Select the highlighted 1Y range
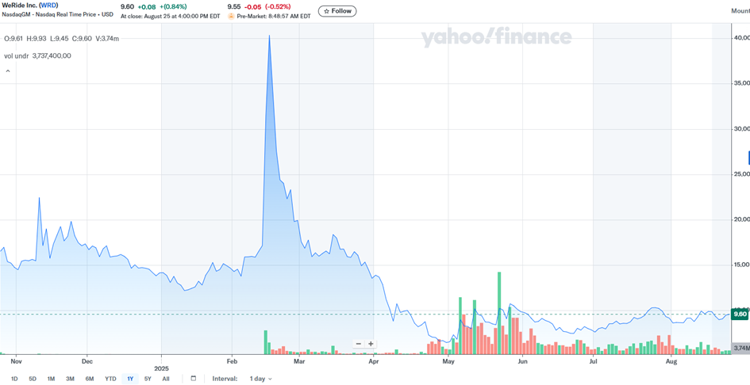 [130, 379]
